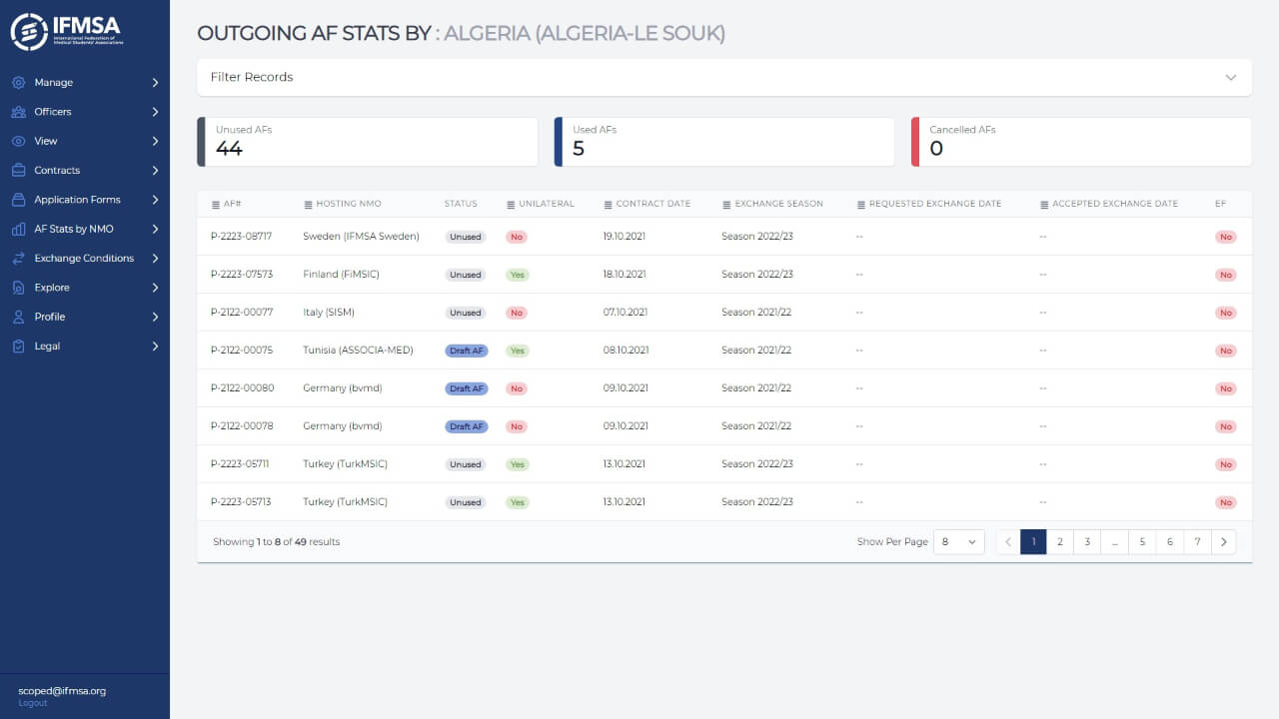
Task: Click sort icon beside Hosting NMO column
Action: pyautogui.click(x=308, y=205)
